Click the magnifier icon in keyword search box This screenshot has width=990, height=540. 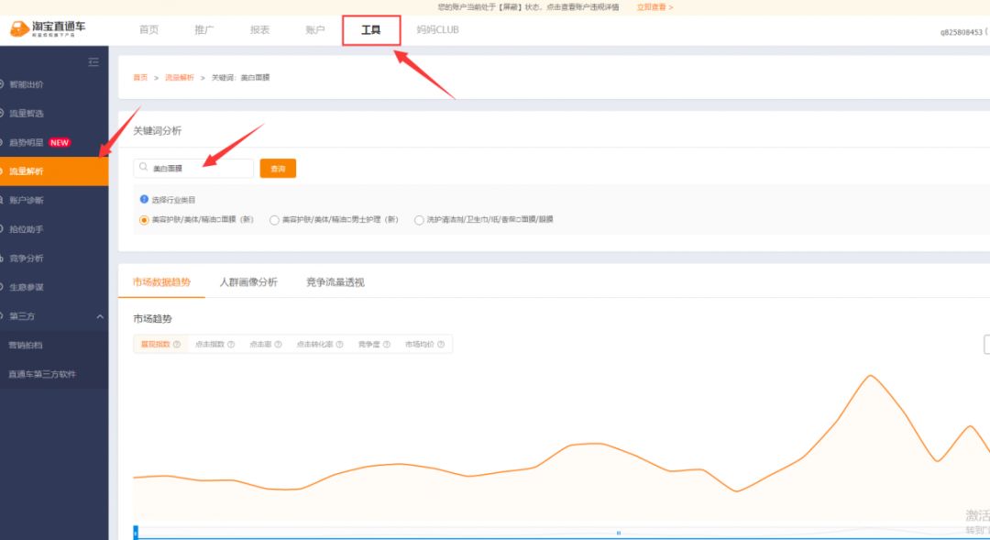point(144,169)
